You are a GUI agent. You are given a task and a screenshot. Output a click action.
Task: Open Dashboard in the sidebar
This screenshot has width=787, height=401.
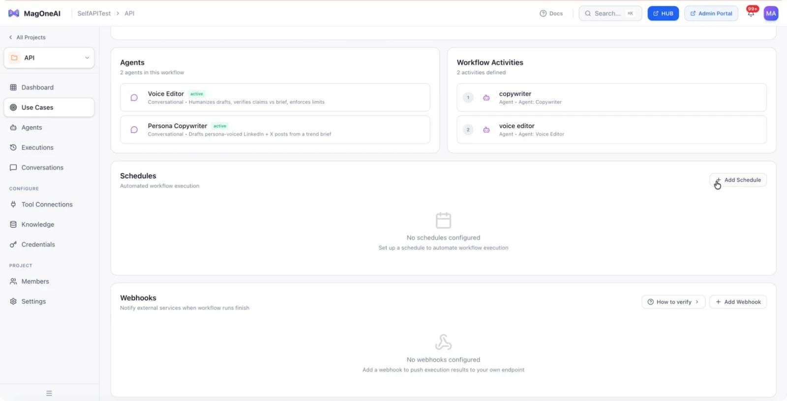tap(49, 87)
